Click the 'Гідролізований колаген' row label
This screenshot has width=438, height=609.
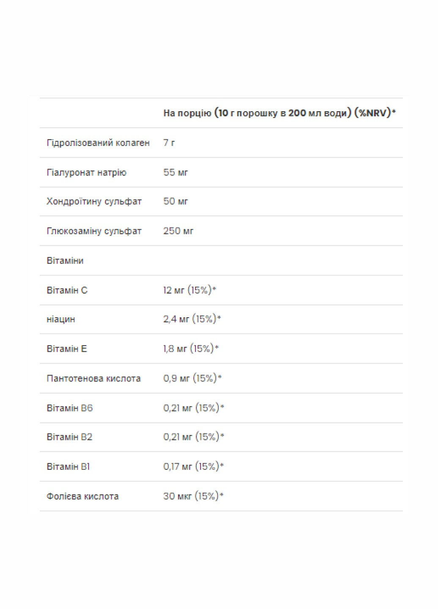point(98,143)
